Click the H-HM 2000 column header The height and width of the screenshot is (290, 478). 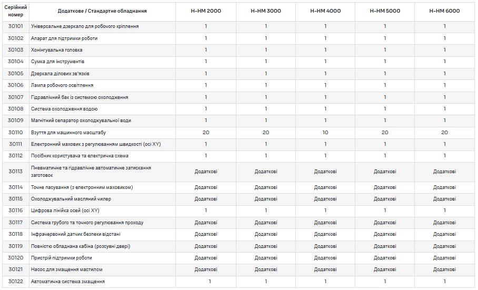click(206, 11)
